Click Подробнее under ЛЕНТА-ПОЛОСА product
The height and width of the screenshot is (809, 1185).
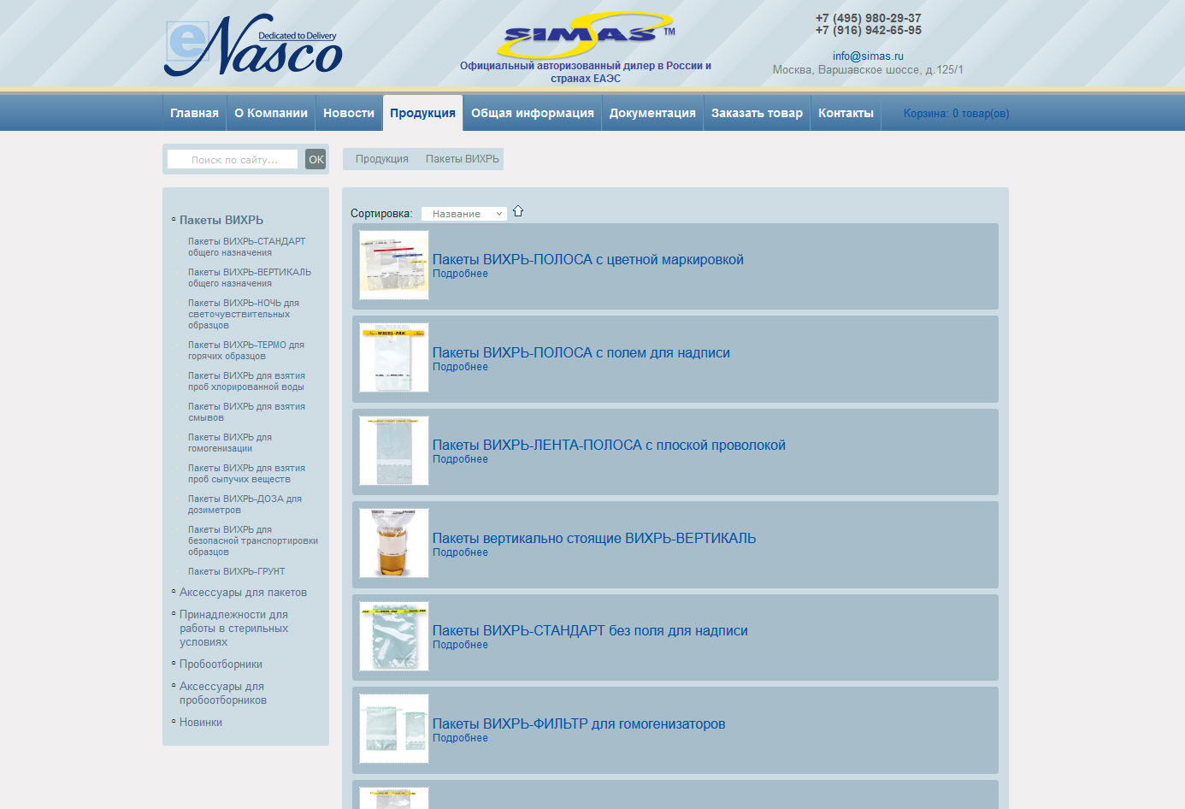pos(460,459)
